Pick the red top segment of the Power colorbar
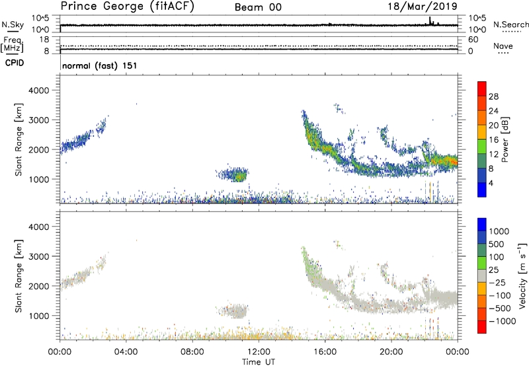Screen dimensions: 529x366 point(482,89)
